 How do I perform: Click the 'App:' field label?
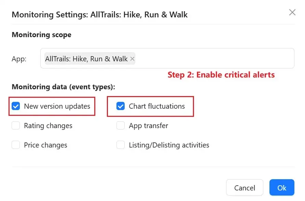pos(19,59)
